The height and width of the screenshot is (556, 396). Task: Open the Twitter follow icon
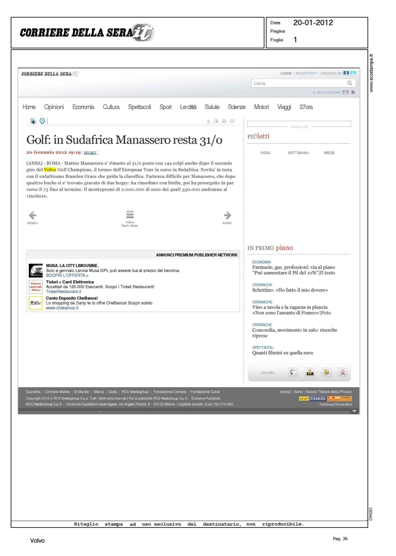[x=353, y=73]
